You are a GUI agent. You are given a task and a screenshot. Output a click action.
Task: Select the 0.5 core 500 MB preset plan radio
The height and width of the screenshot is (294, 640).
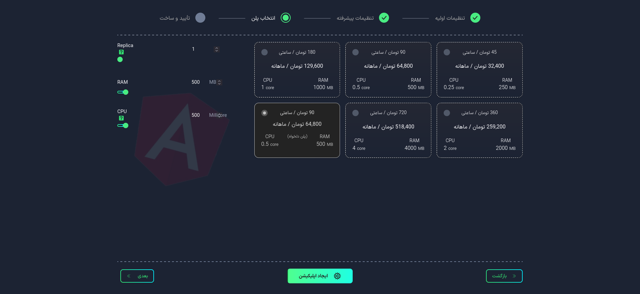coord(356,52)
